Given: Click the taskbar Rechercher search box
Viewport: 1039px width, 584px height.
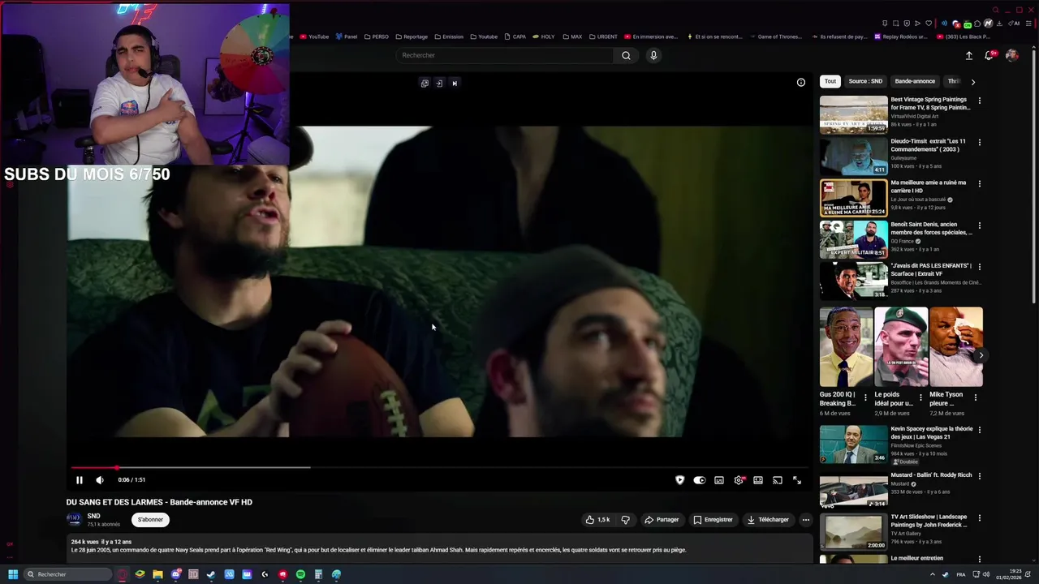Looking at the screenshot, I should (67, 574).
